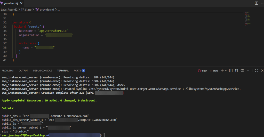Click Labs_Round2 in the breadcrumb
264x137 pixels.
pos(9,10)
